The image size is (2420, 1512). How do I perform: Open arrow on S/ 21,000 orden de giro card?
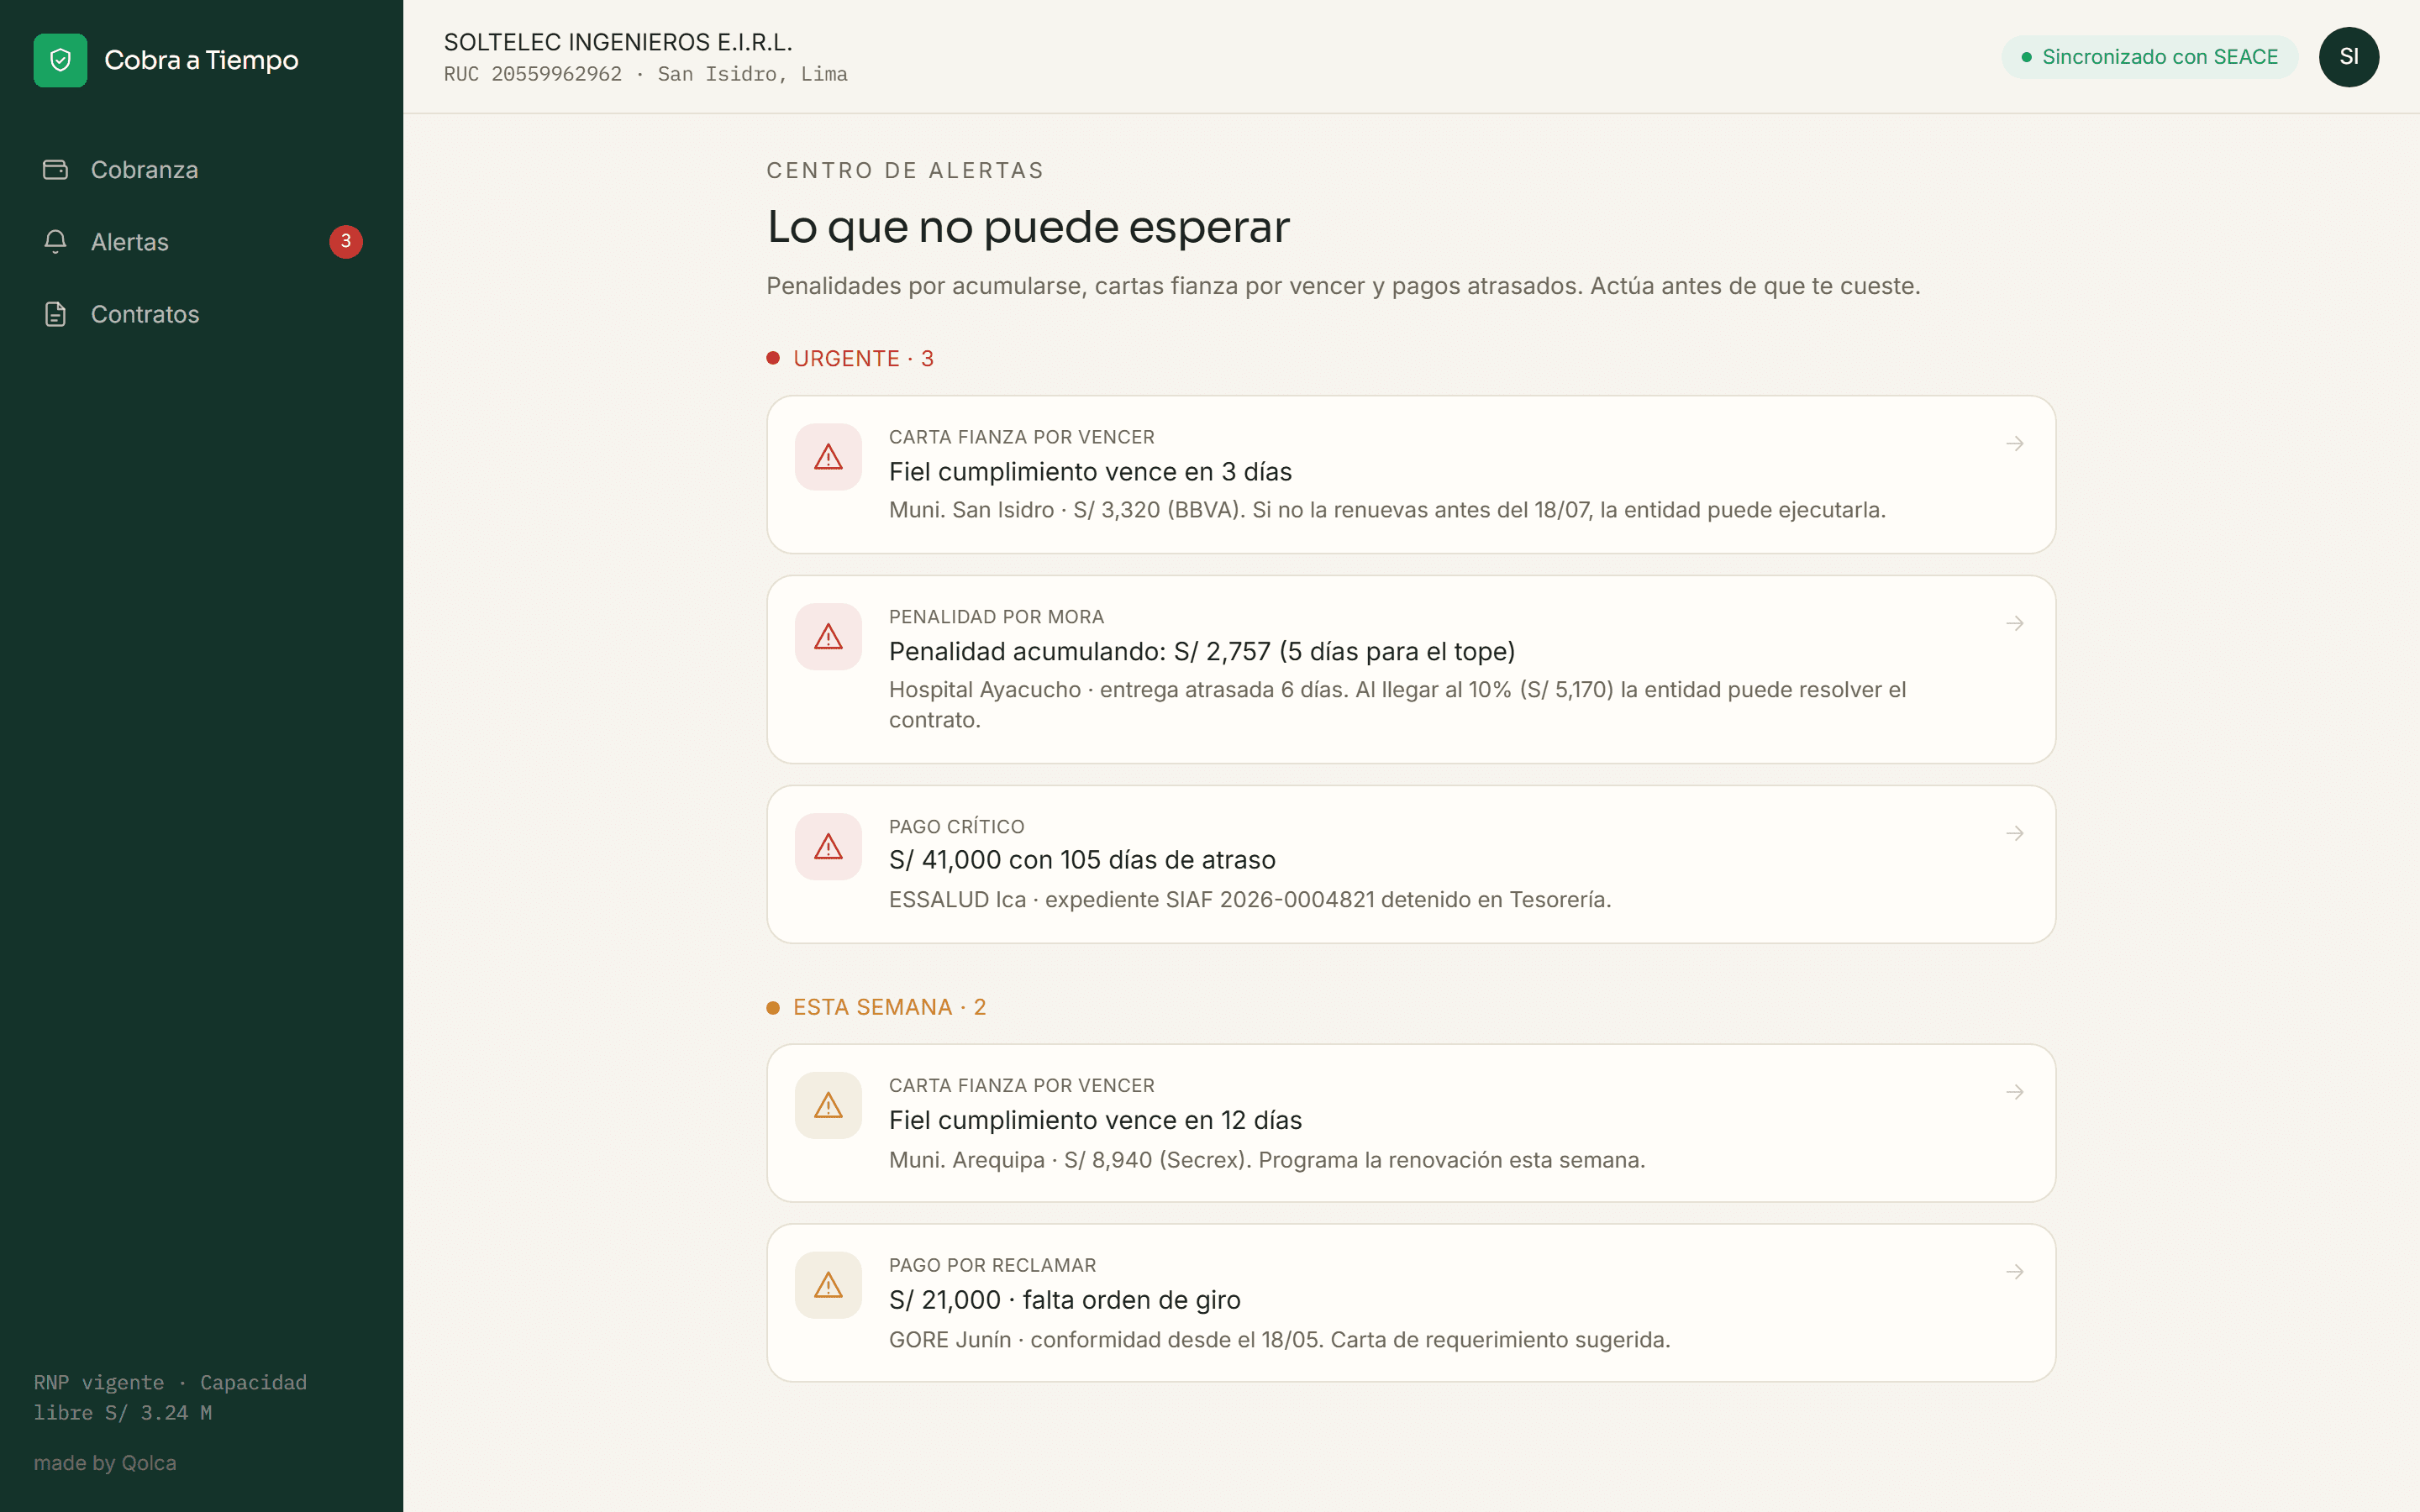[x=2015, y=1272]
